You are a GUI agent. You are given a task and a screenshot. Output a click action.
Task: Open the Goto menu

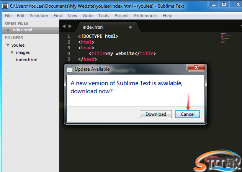coord(88,16)
